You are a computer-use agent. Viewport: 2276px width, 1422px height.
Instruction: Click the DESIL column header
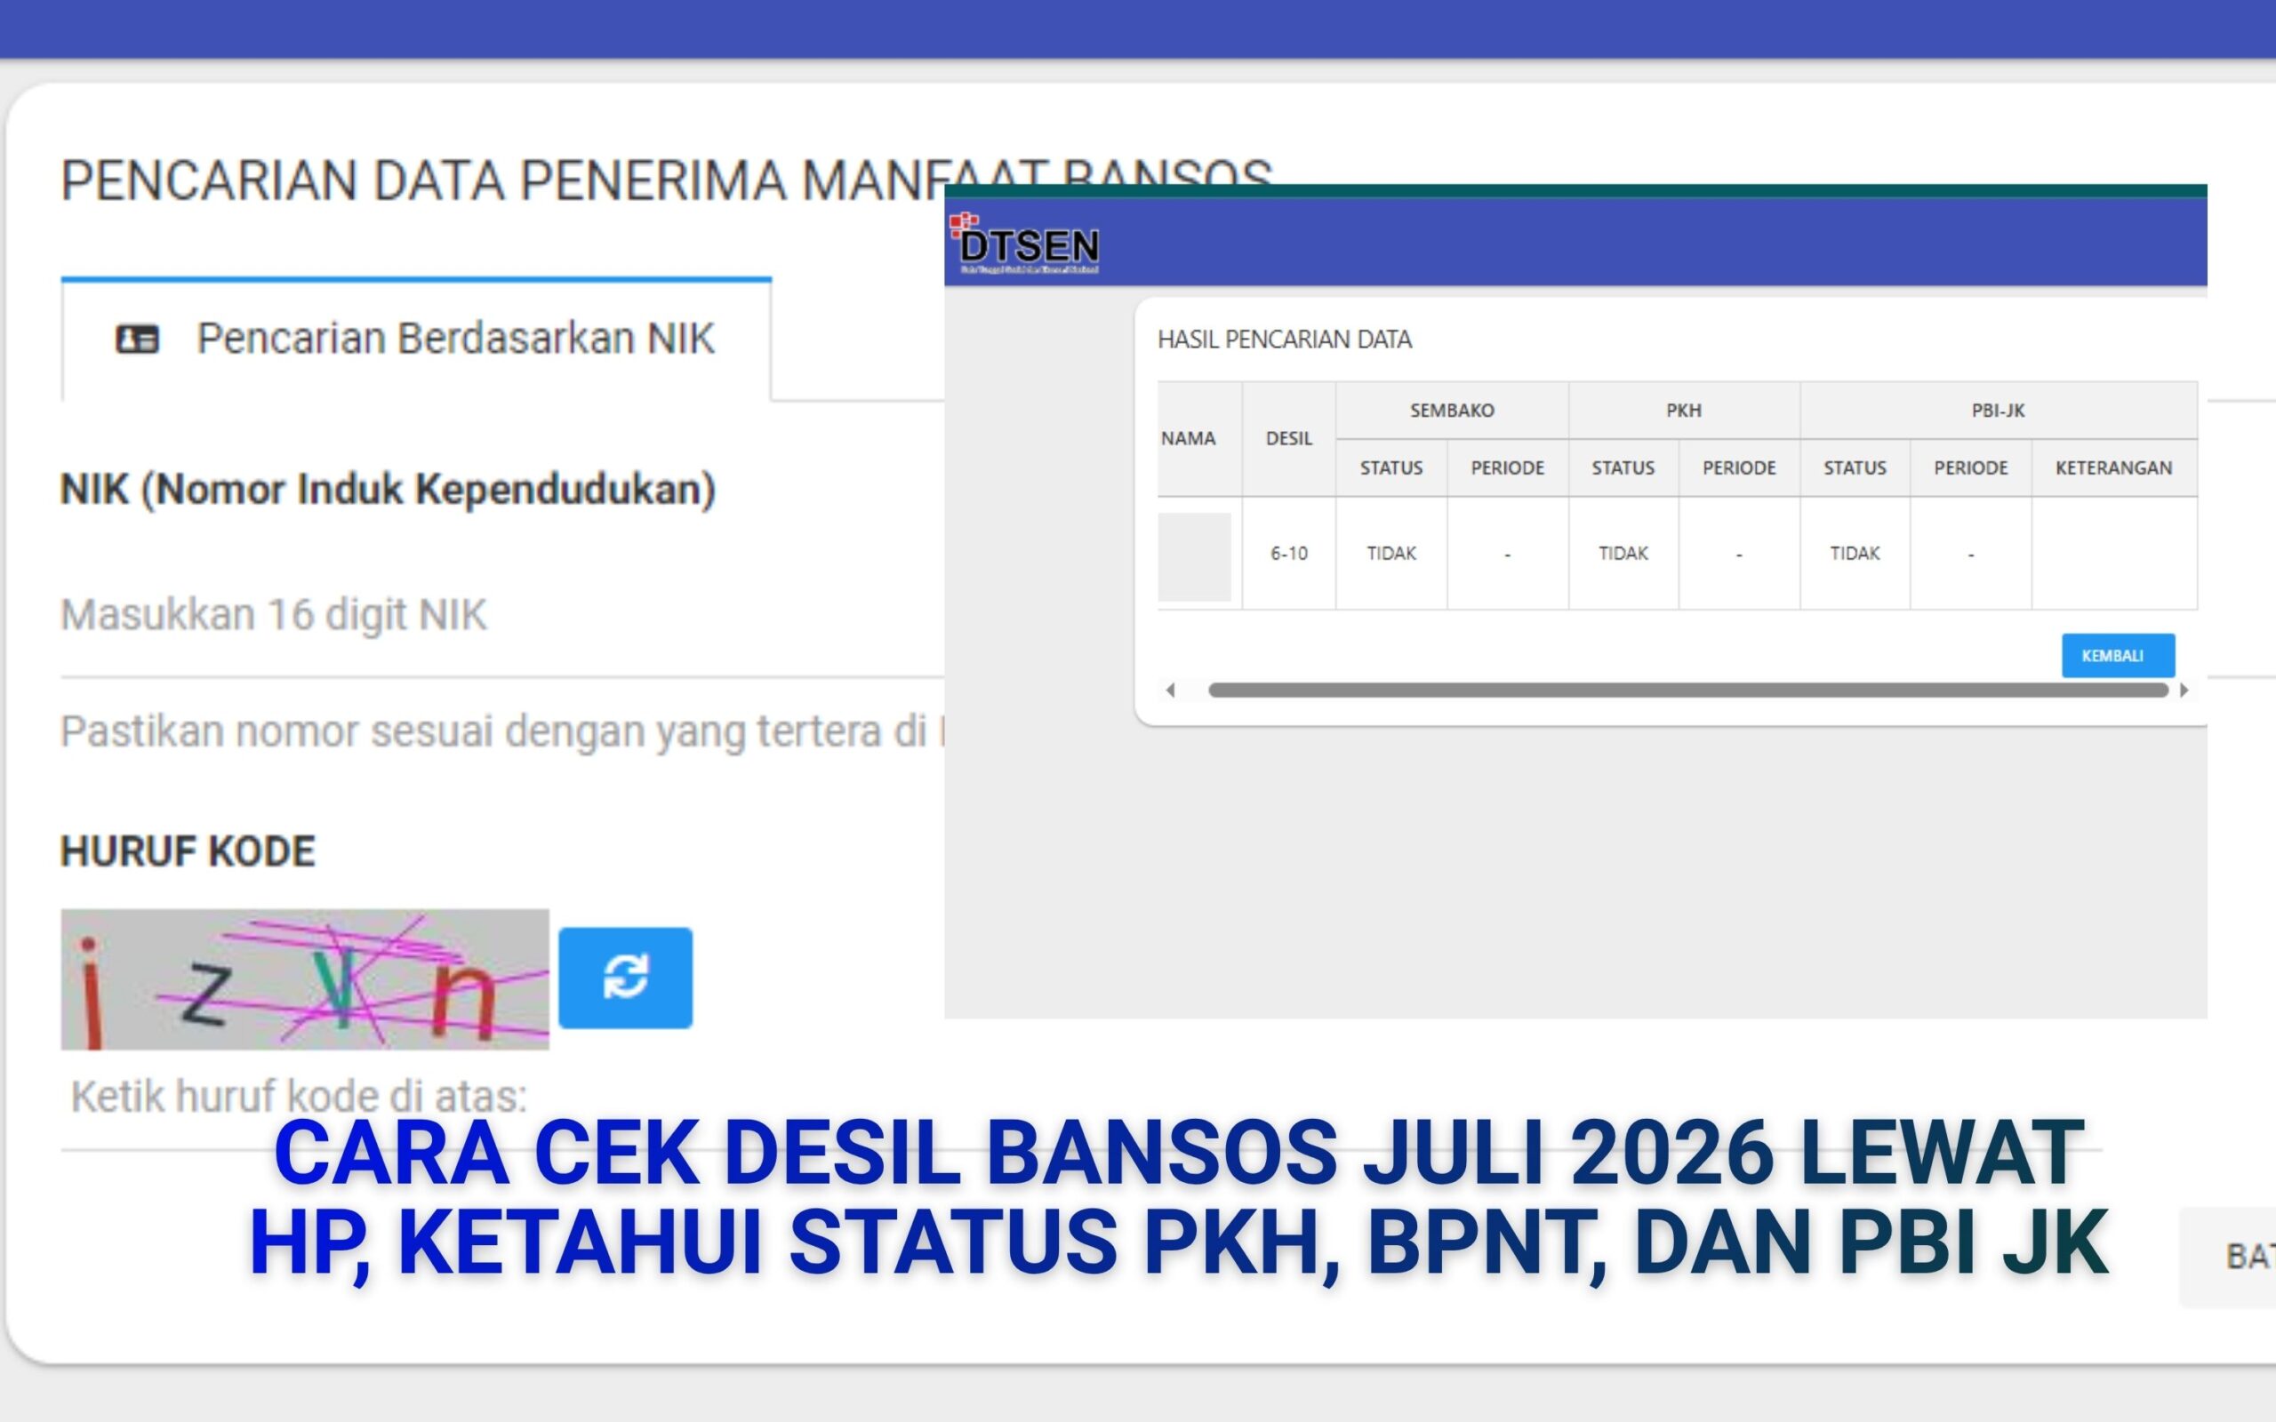[1288, 438]
